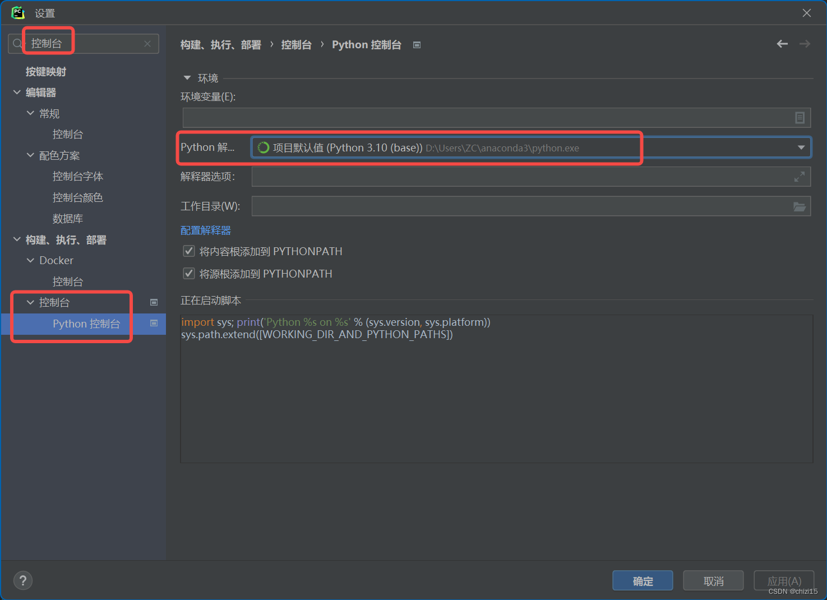
Task: Click project icon beside Python 控制台 row
Action: click(154, 324)
